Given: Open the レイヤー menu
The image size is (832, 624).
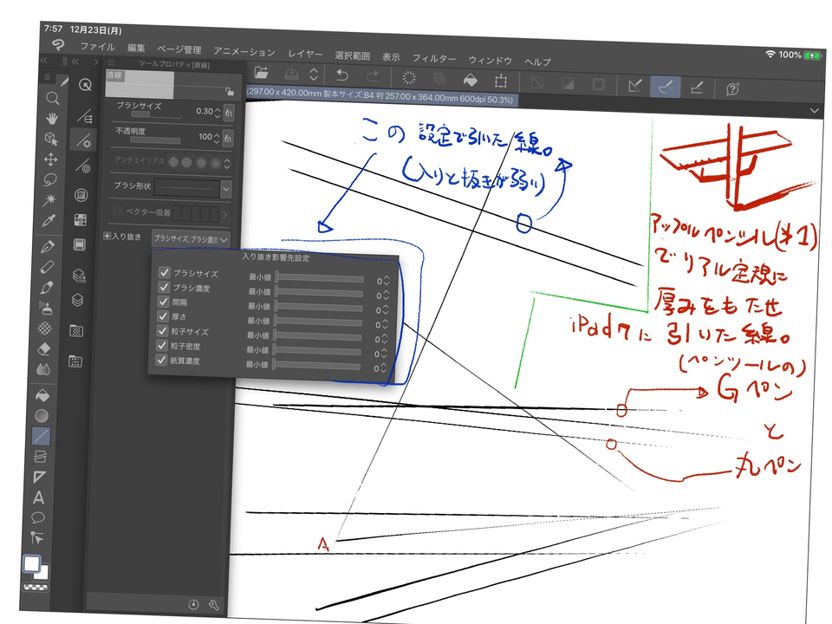Looking at the screenshot, I should point(305,55).
